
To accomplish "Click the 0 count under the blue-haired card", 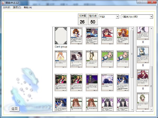I will (x=143, y=65).
